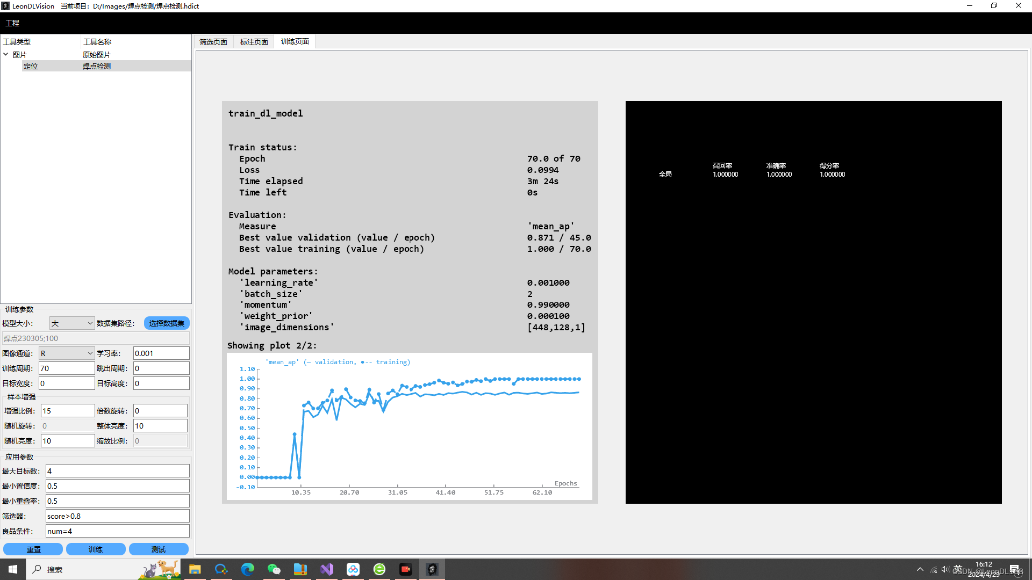The height and width of the screenshot is (580, 1032).
Task: Click the 最大目标数 input field
Action: click(x=117, y=471)
